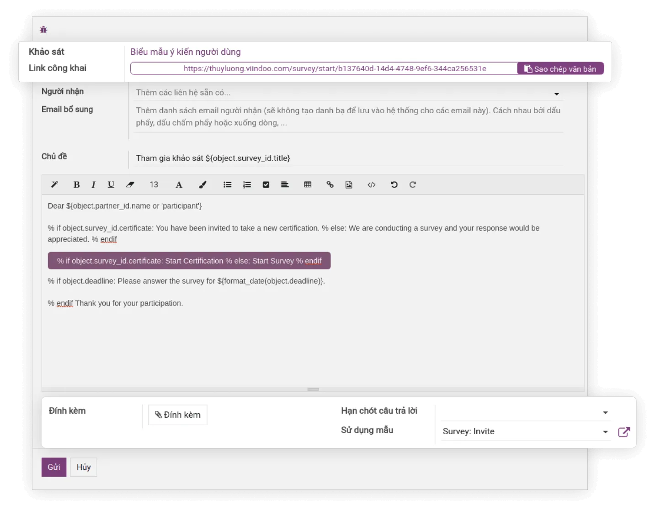655x510 pixels.
Task: Click the Gửi send button
Action: 54,467
